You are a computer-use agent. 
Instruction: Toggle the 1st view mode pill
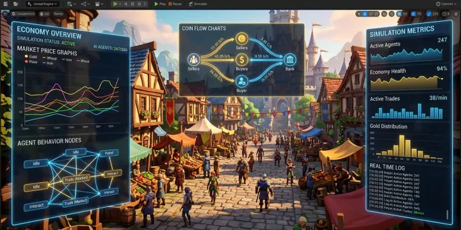pos(44,14)
